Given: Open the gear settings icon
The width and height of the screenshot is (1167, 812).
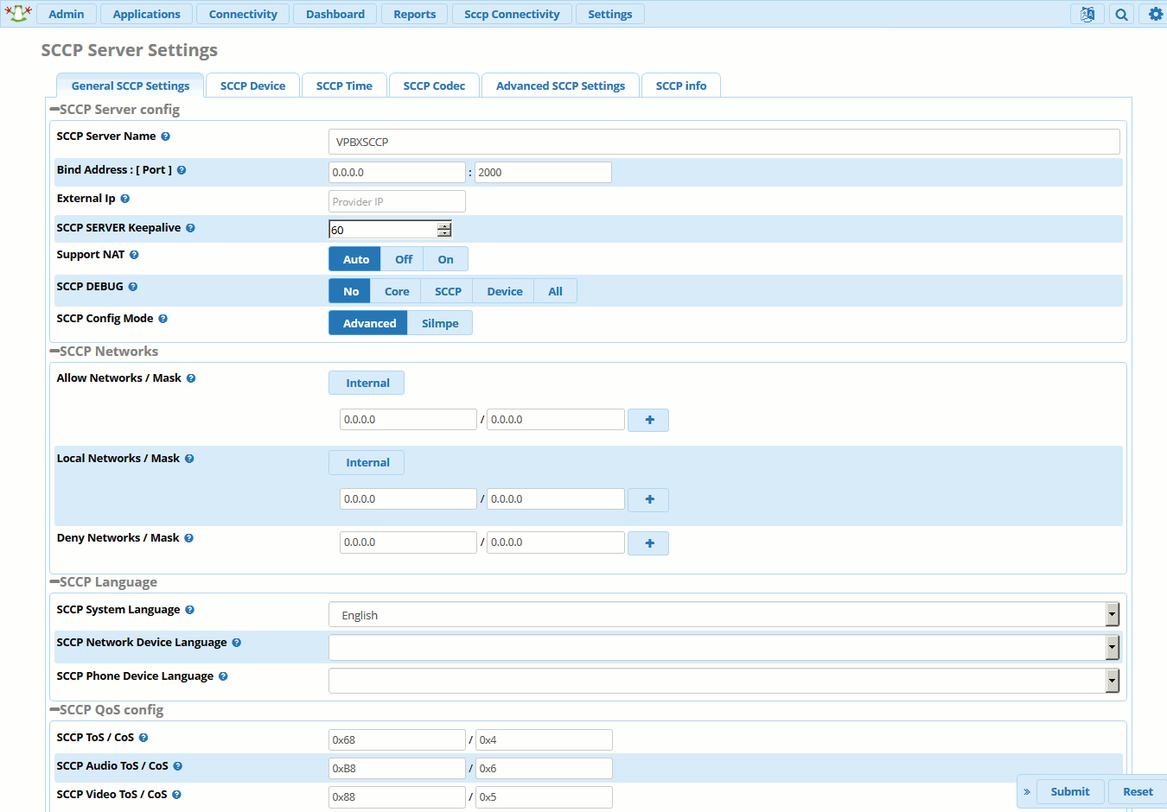Looking at the screenshot, I should point(1155,14).
